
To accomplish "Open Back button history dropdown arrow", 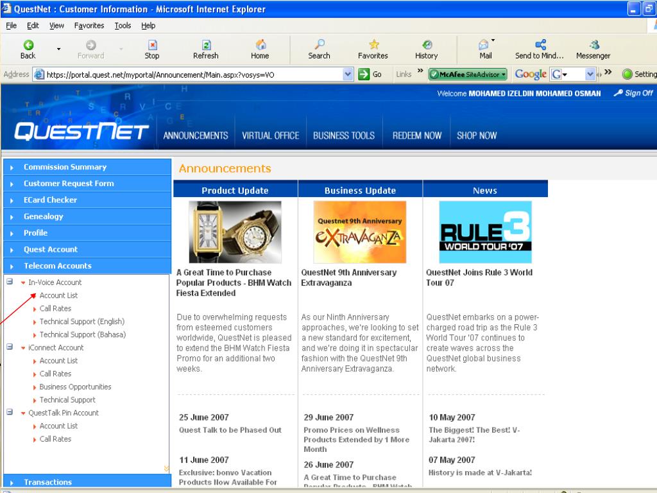I will coord(58,49).
